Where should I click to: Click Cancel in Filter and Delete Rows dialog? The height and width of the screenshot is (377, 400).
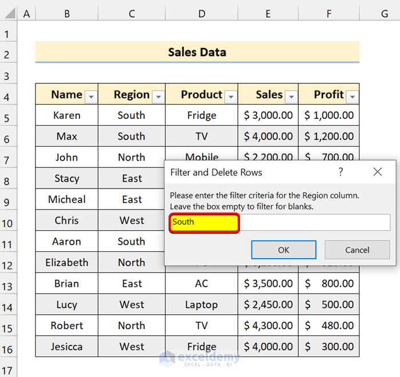[x=357, y=250]
